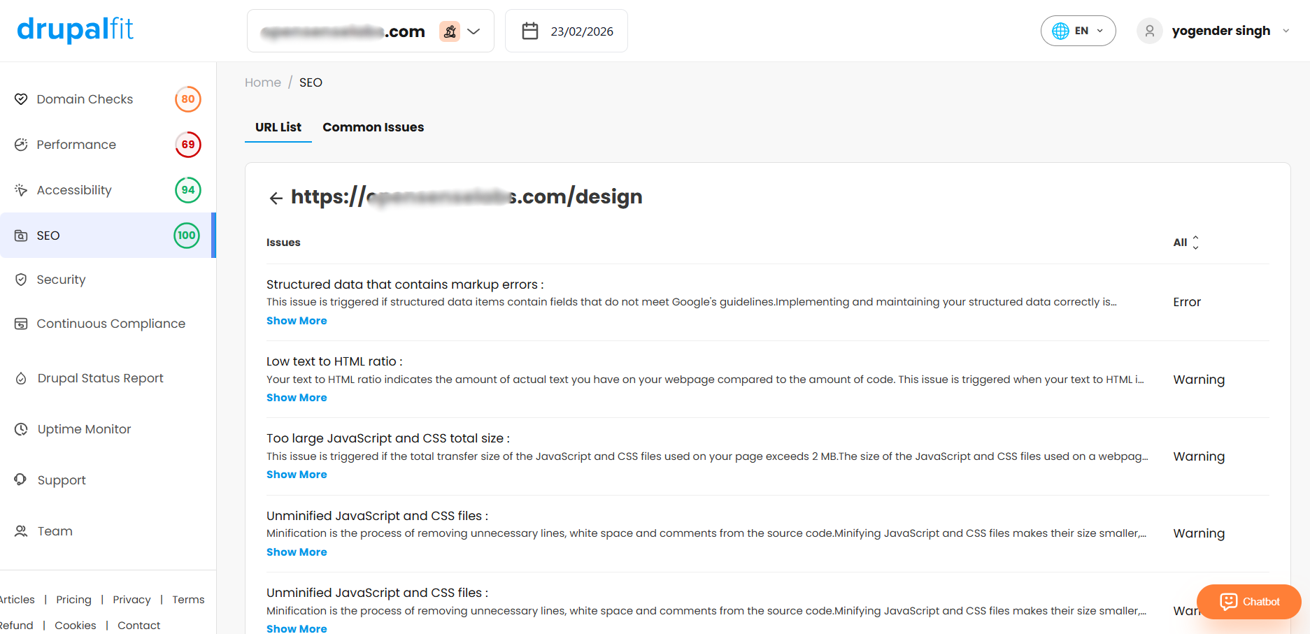Image resolution: width=1310 pixels, height=634 pixels.
Task: Click the Team people icon
Action: click(21, 531)
